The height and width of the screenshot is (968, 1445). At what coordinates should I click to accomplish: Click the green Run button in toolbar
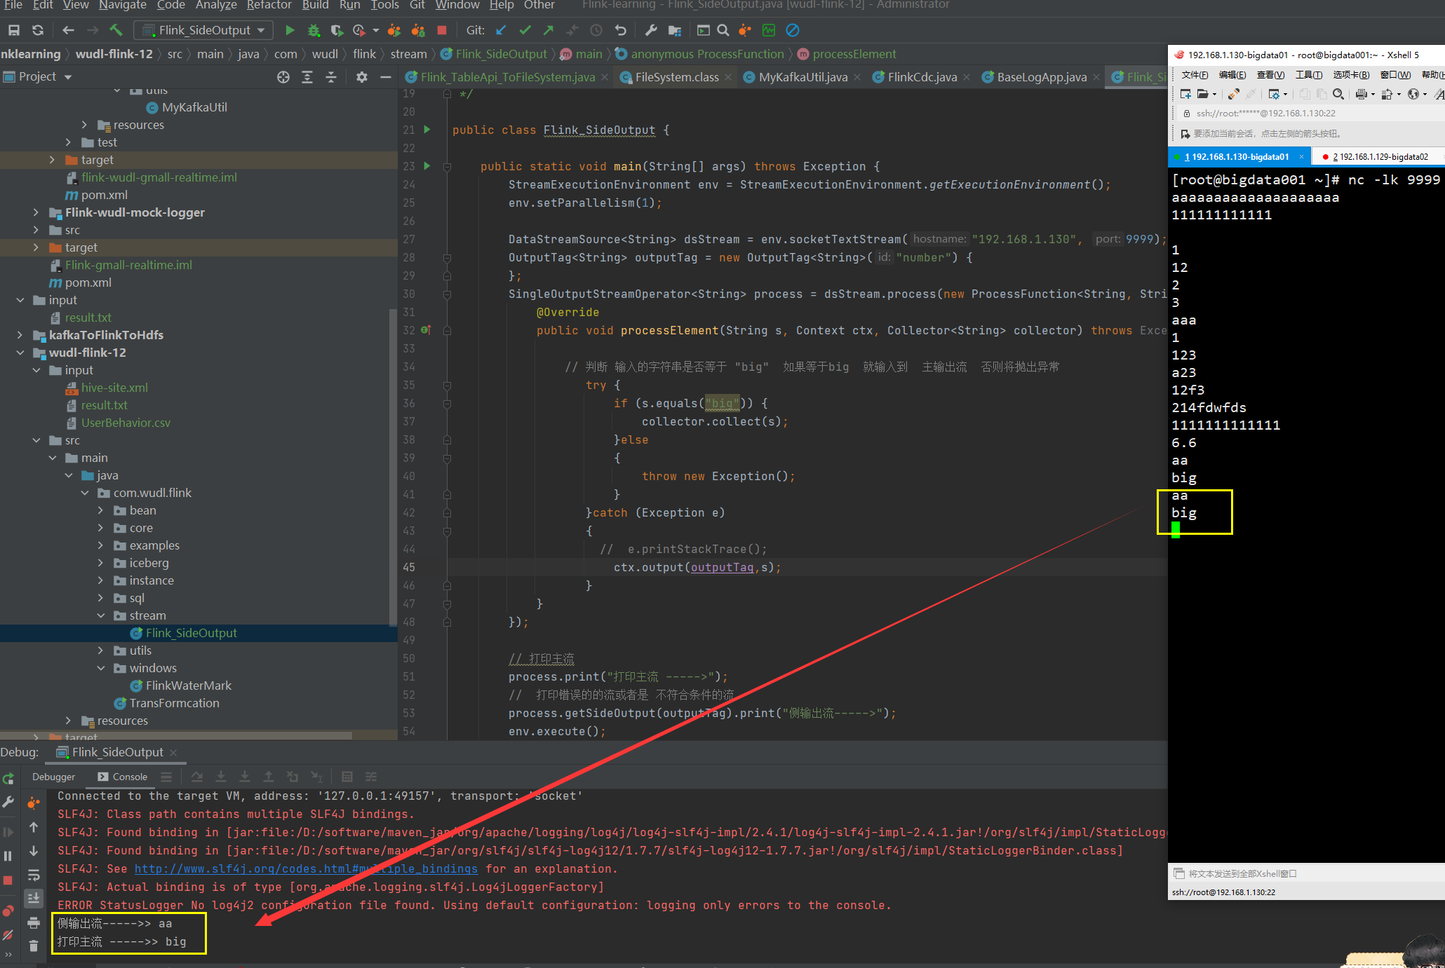click(x=290, y=30)
